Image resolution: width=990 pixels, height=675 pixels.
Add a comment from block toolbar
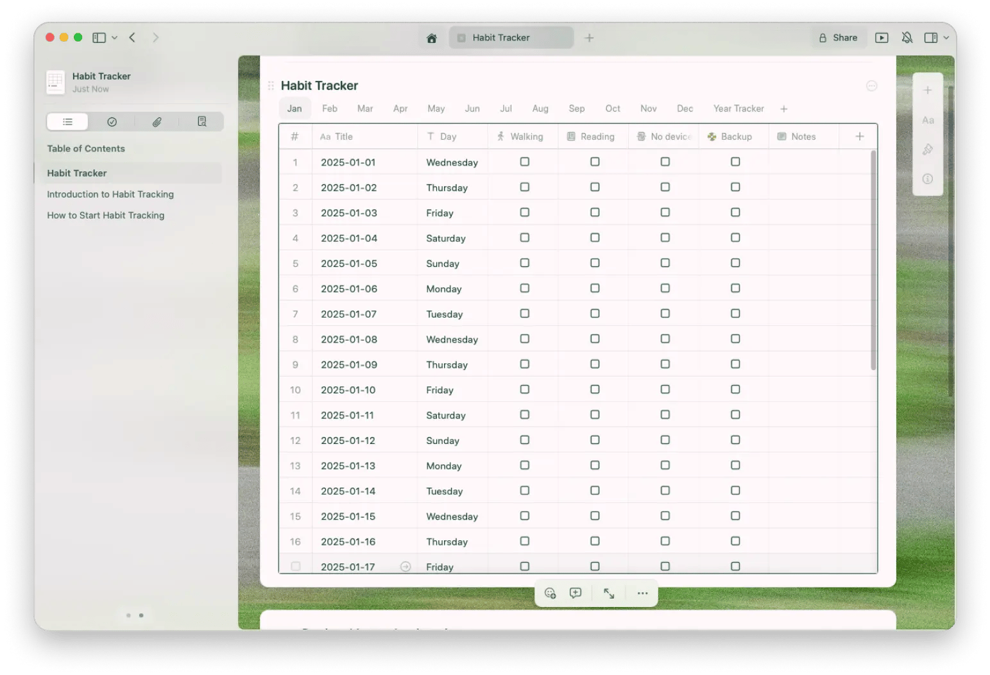(x=576, y=594)
